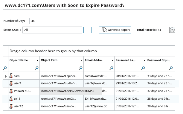Viewport: 183px width, 114px height.
Task: Click the user icon beside ex13
Action: pos(11,99)
